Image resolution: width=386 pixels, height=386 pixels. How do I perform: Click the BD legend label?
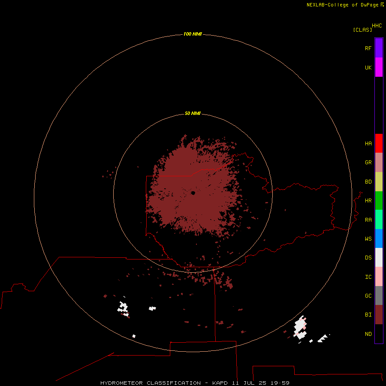tap(368, 182)
